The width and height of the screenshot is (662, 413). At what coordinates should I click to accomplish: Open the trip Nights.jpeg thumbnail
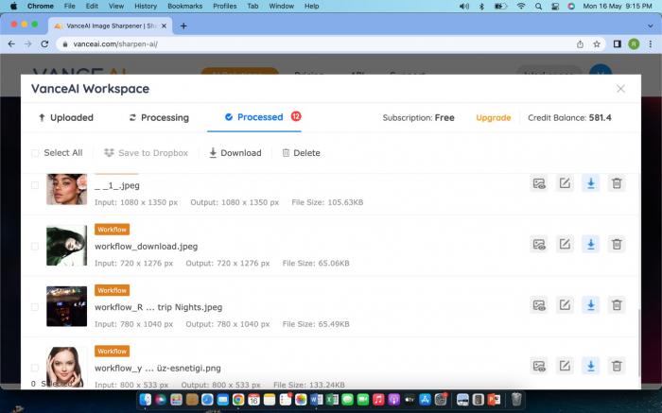tap(67, 306)
